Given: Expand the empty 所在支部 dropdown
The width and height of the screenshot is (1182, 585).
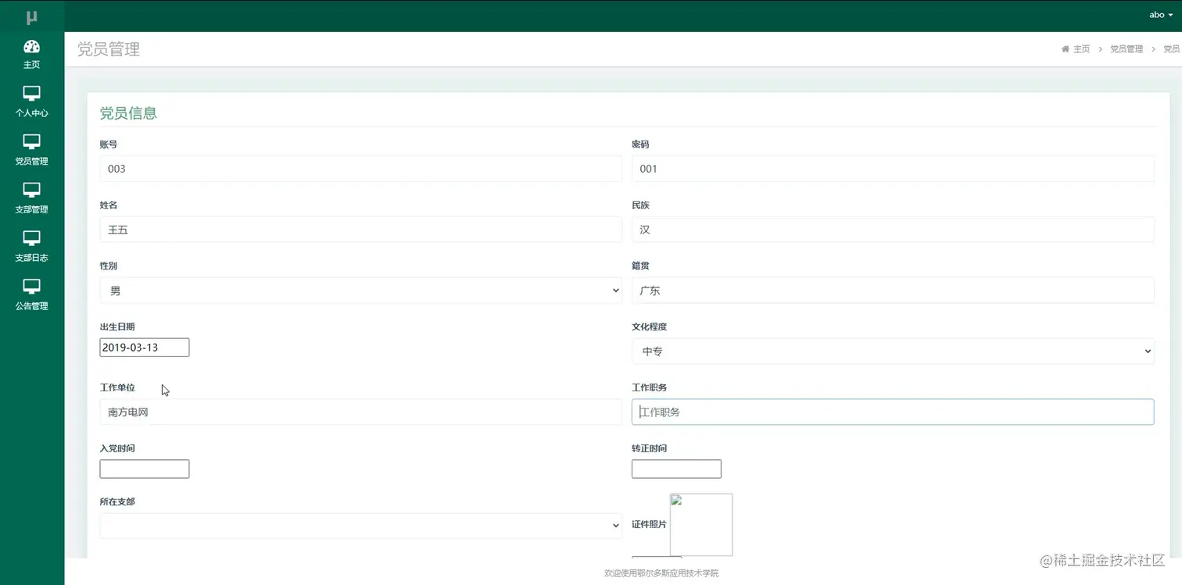Looking at the screenshot, I should pyautogui.click(x=361, y=526).
